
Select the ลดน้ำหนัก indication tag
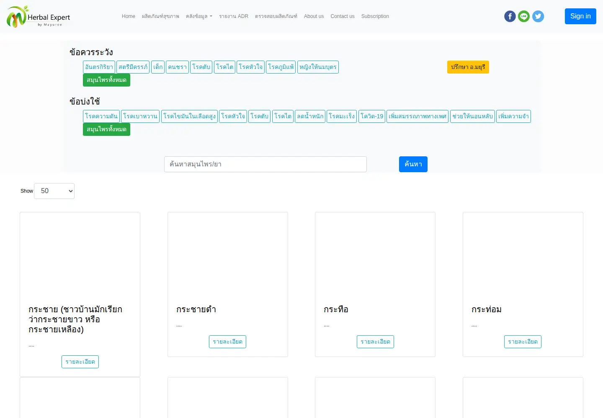(x=310, y=116)
